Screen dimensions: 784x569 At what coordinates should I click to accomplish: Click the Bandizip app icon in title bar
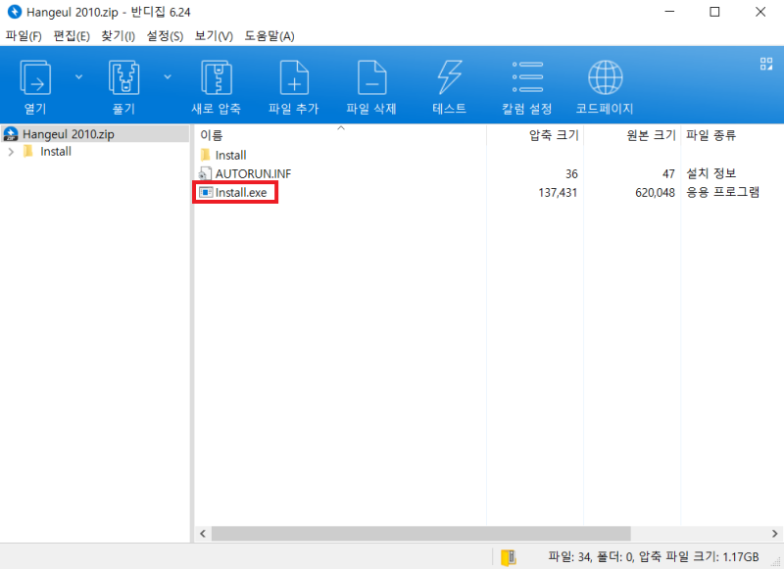[x=15, y=12]
